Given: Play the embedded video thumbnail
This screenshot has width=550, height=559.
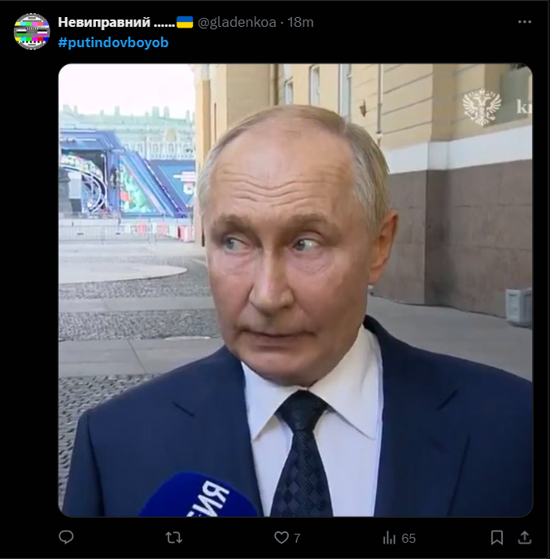Looking at the screenshot, I should [295, 290].
